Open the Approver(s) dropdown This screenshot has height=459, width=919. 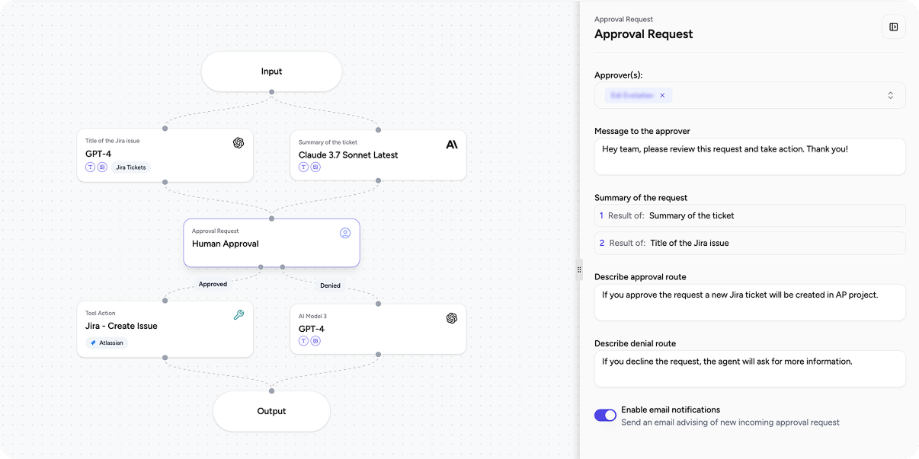pos(890,95)
